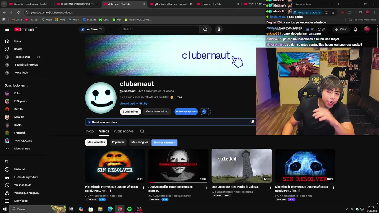
Task: Open Microsoft Edge from the taskbar
Action: (x=110, y=209)
